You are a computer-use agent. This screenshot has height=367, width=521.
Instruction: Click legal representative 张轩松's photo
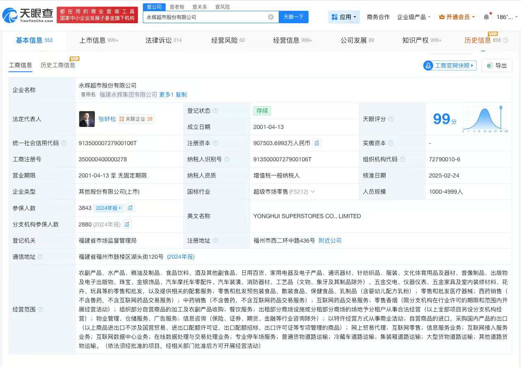pos(87,119)
